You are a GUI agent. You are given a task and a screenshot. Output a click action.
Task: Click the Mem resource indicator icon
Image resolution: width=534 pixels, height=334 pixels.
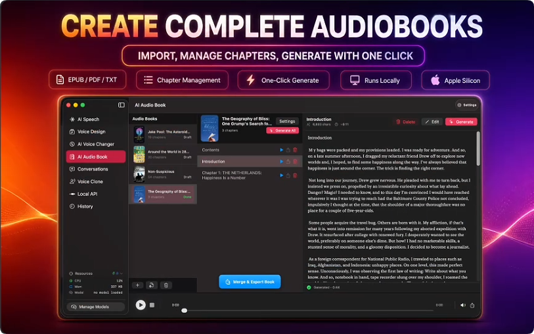coord(71,287)
